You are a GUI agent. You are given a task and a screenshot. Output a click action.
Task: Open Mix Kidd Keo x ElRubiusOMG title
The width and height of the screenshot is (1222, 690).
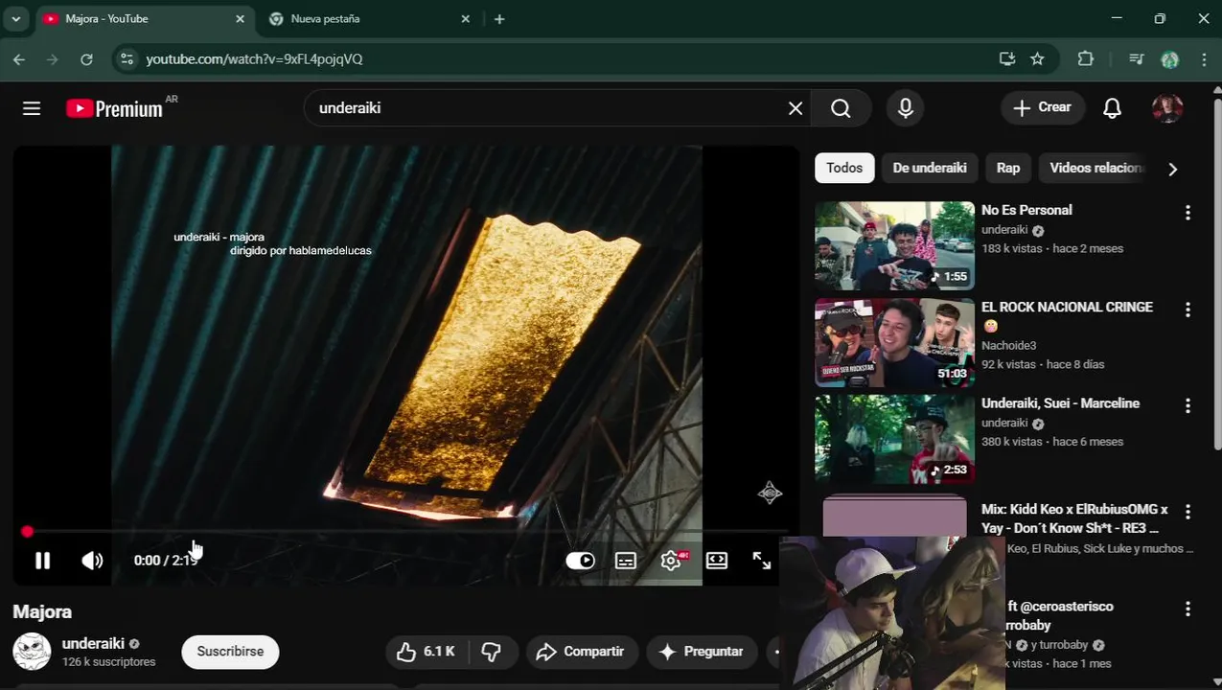[x=1074, y=518]
